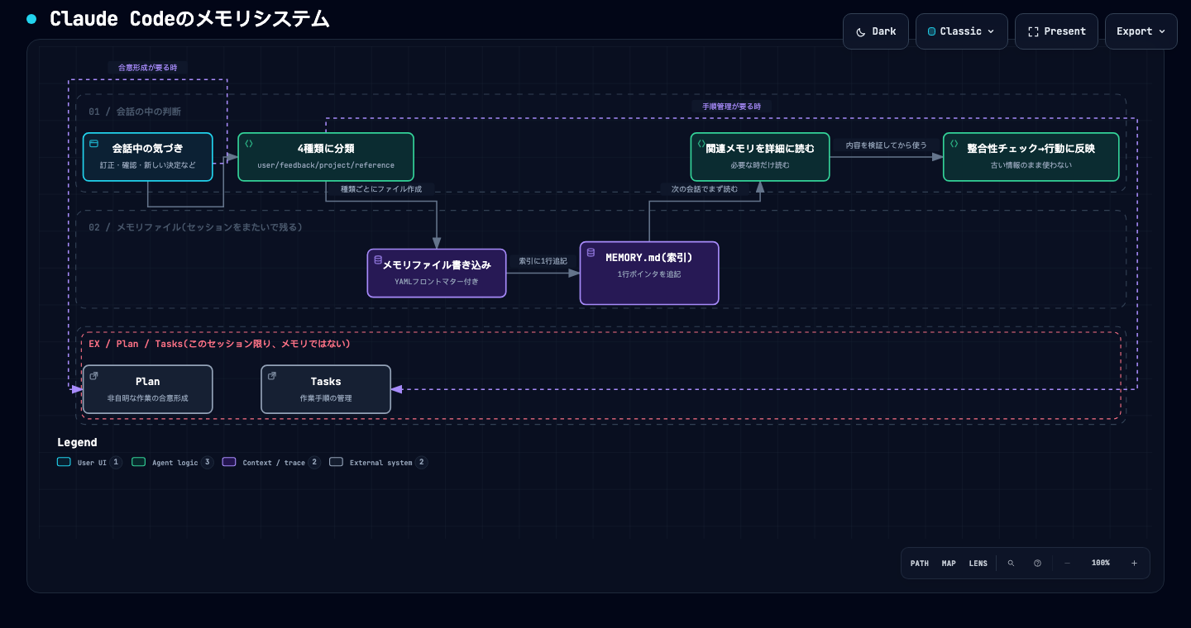Open the help question mark icon
This screenshot has width=1191, height=628.
[x=1037, y=564]
